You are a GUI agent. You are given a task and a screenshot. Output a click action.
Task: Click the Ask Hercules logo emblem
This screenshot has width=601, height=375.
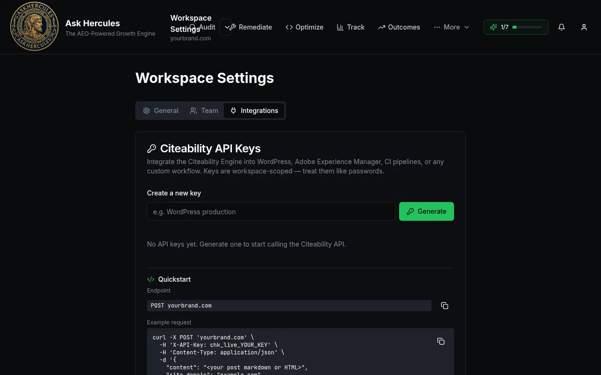[35, 27]
